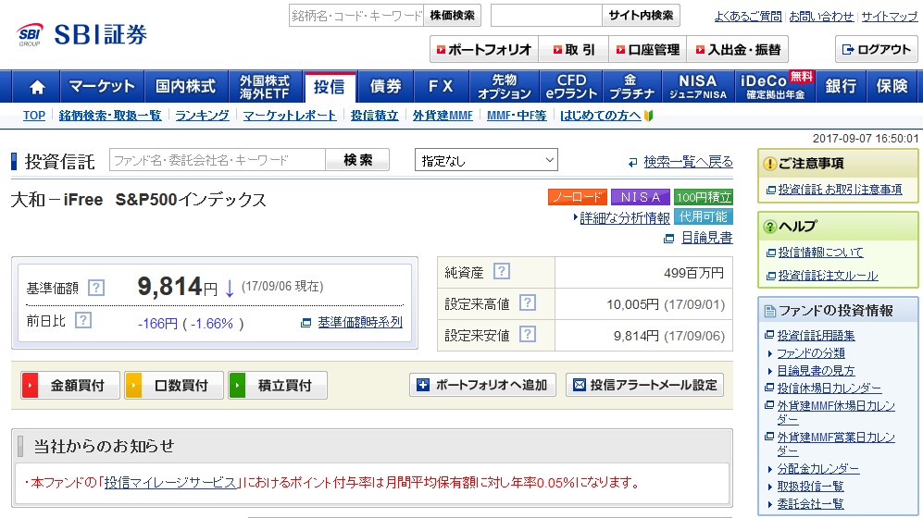The height and width of the screenshot is (518, 923).
Task: Open the TOP submenu link
Action: click(x=34, y=116)
